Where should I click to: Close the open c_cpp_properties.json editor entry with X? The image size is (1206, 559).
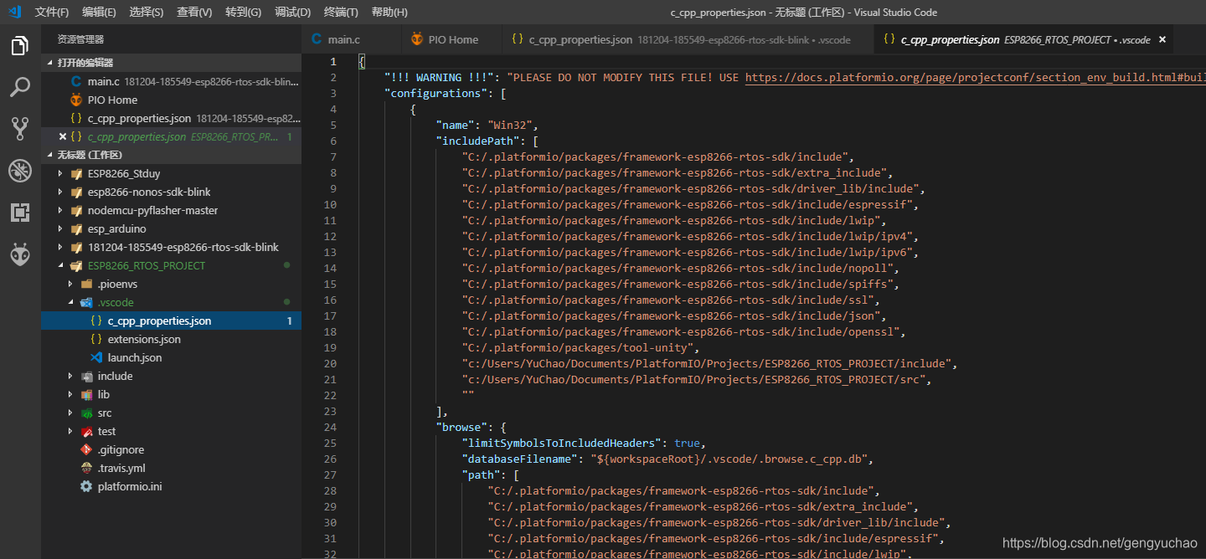62,136
